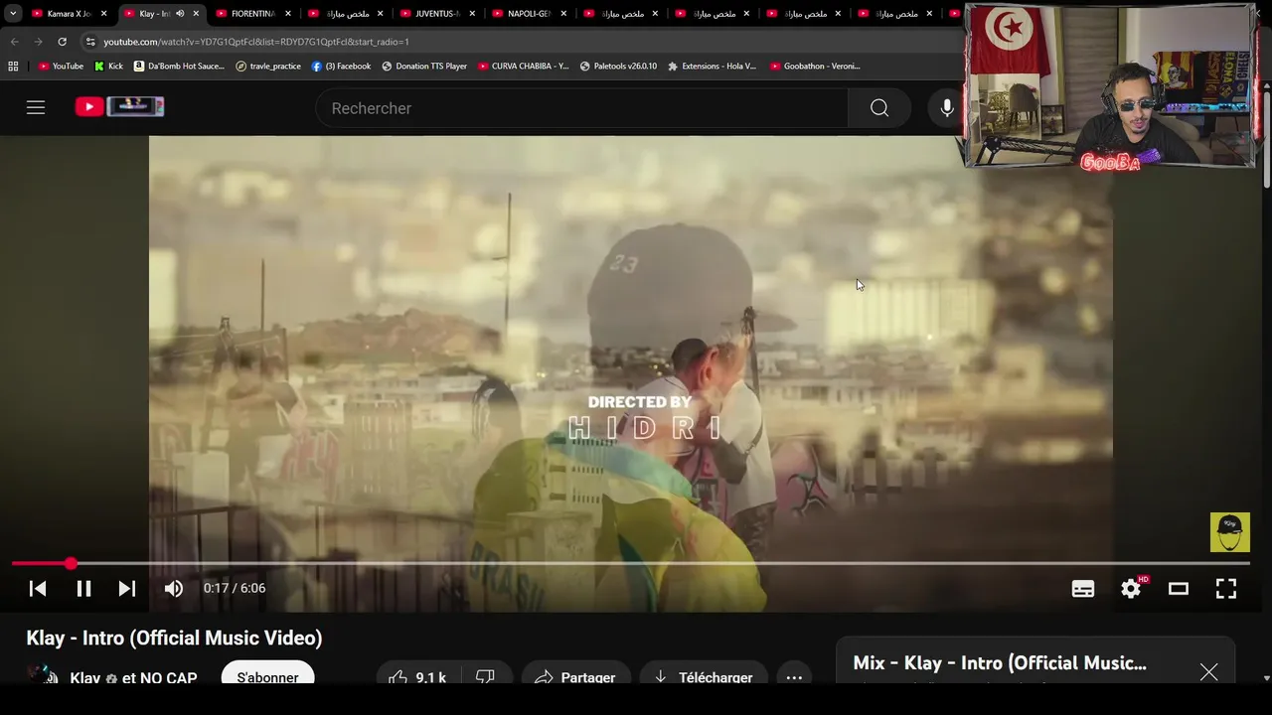The height and width of the screenshot is (715, 1272).
Task: Close the Kamara X tab
Action: pos(103,14)
